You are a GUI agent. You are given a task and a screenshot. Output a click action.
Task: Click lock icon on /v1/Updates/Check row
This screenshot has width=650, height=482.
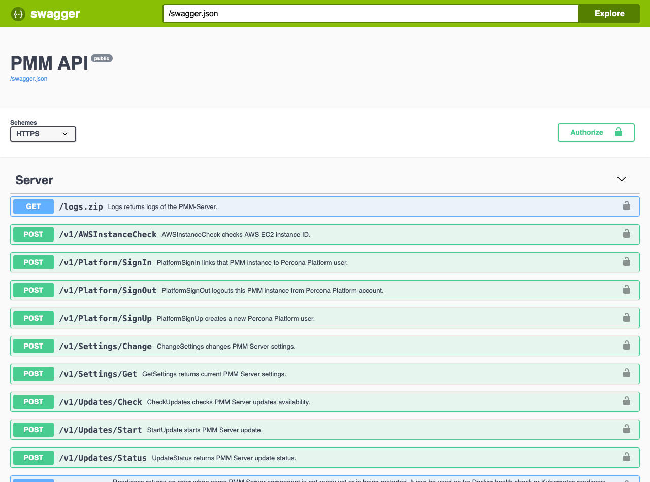click(x=627, y=401)
